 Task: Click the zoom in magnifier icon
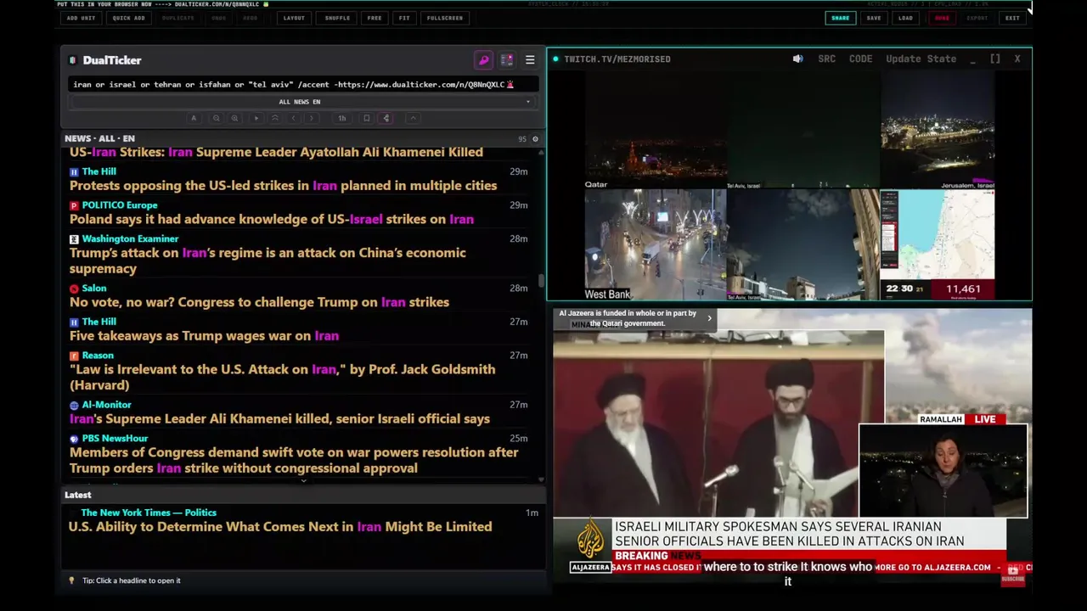(234, 118)
